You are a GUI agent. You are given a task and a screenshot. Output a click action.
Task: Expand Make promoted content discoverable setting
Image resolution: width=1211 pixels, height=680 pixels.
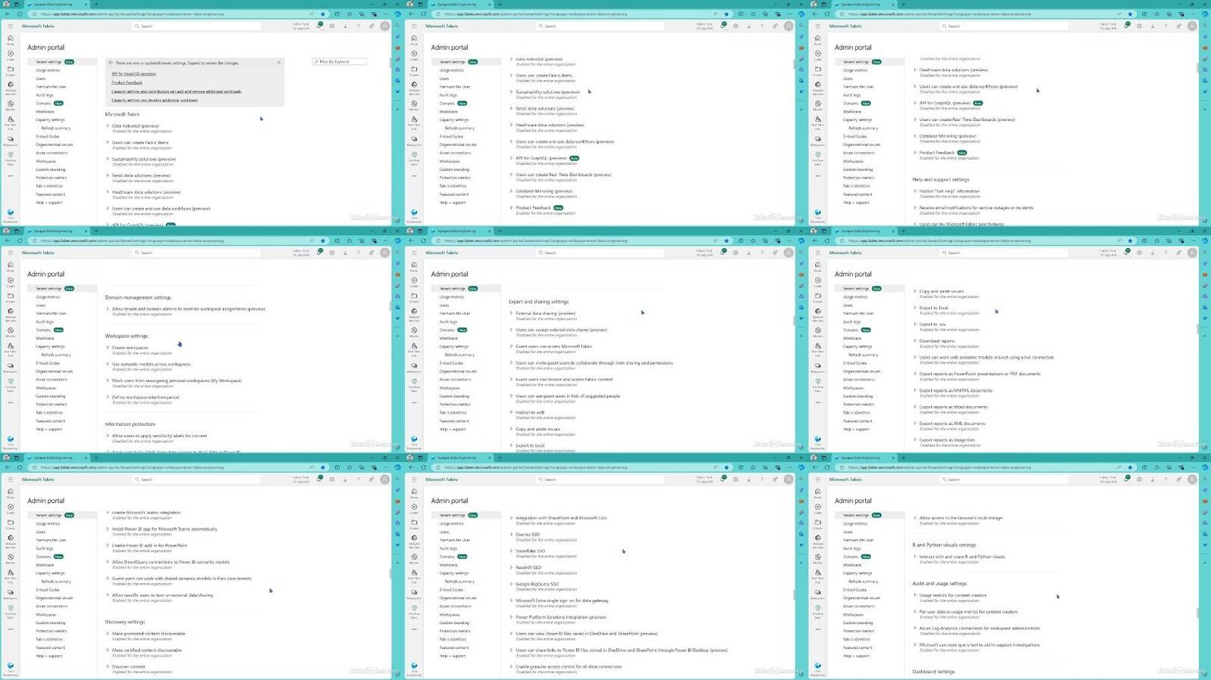click(x=107, y=634)
